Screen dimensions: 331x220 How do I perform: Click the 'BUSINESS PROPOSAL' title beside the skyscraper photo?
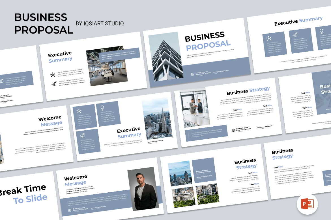208,41
